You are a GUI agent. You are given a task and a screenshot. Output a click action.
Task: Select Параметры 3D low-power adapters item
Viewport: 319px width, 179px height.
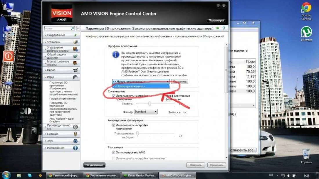coord(64,88)
